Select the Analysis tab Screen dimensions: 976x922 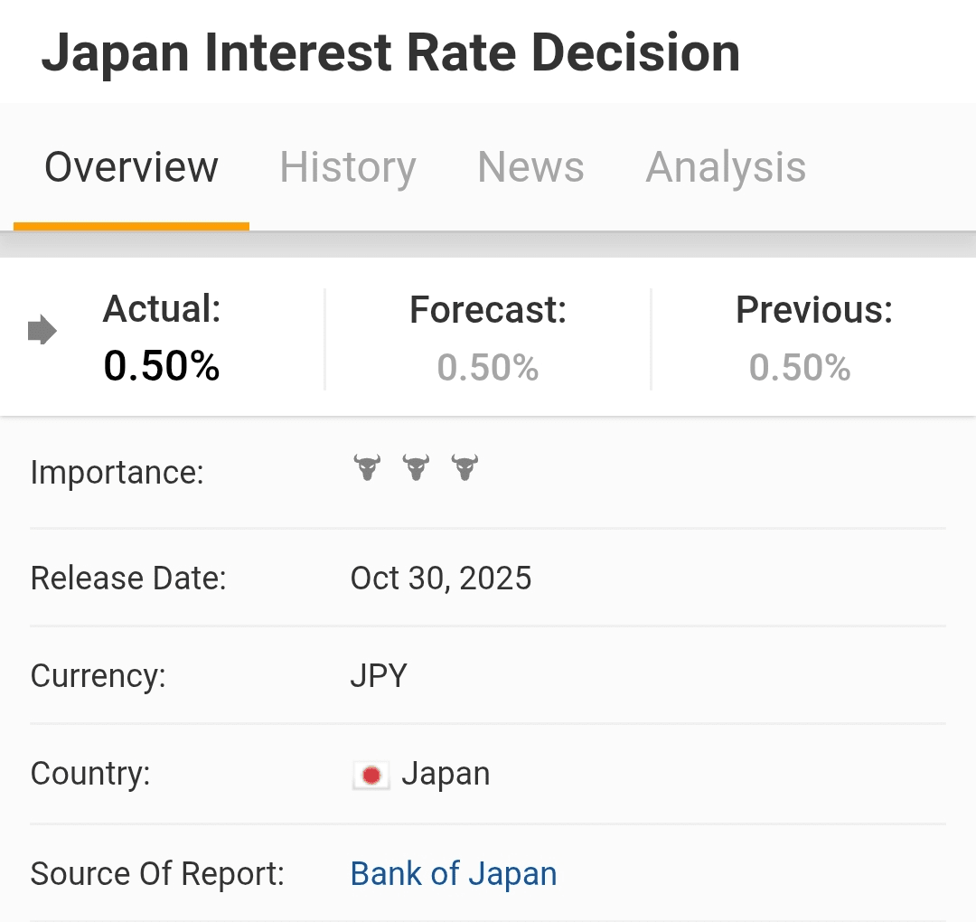pyautogui.click(x=726, y=167)
